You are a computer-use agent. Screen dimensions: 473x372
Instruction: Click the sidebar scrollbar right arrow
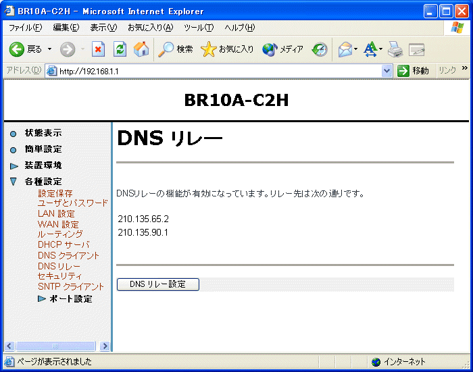[x=105, y=346]
